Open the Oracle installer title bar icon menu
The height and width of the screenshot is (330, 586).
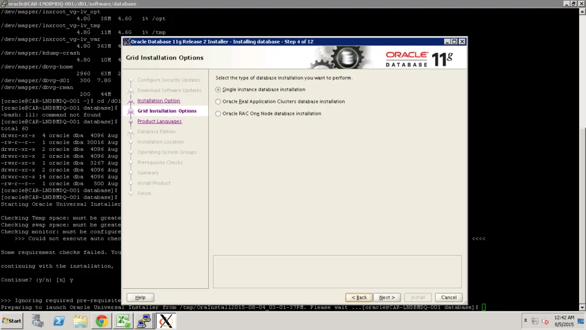coord(126,41)
